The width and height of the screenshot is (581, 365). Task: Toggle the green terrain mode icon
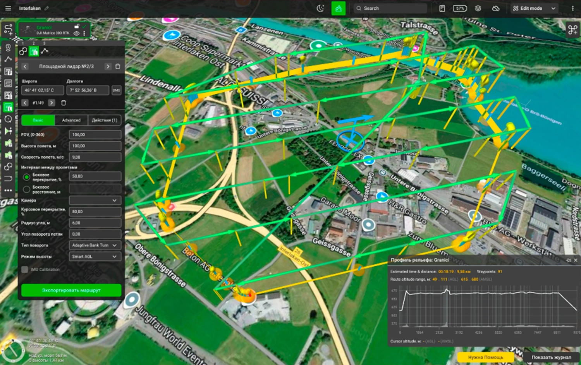tap(338, 8)
